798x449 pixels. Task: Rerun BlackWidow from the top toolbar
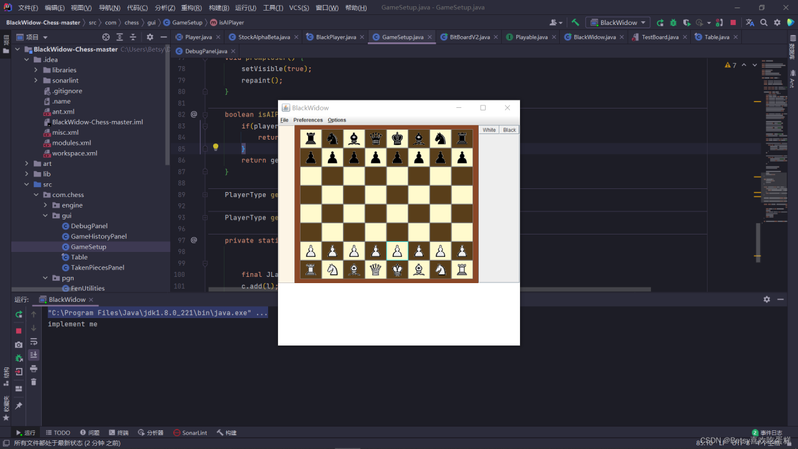[660, 22]
